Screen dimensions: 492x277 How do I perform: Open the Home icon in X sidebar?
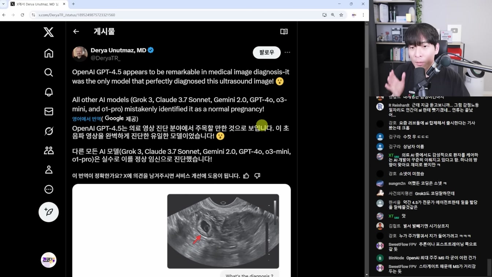point(49,53)
